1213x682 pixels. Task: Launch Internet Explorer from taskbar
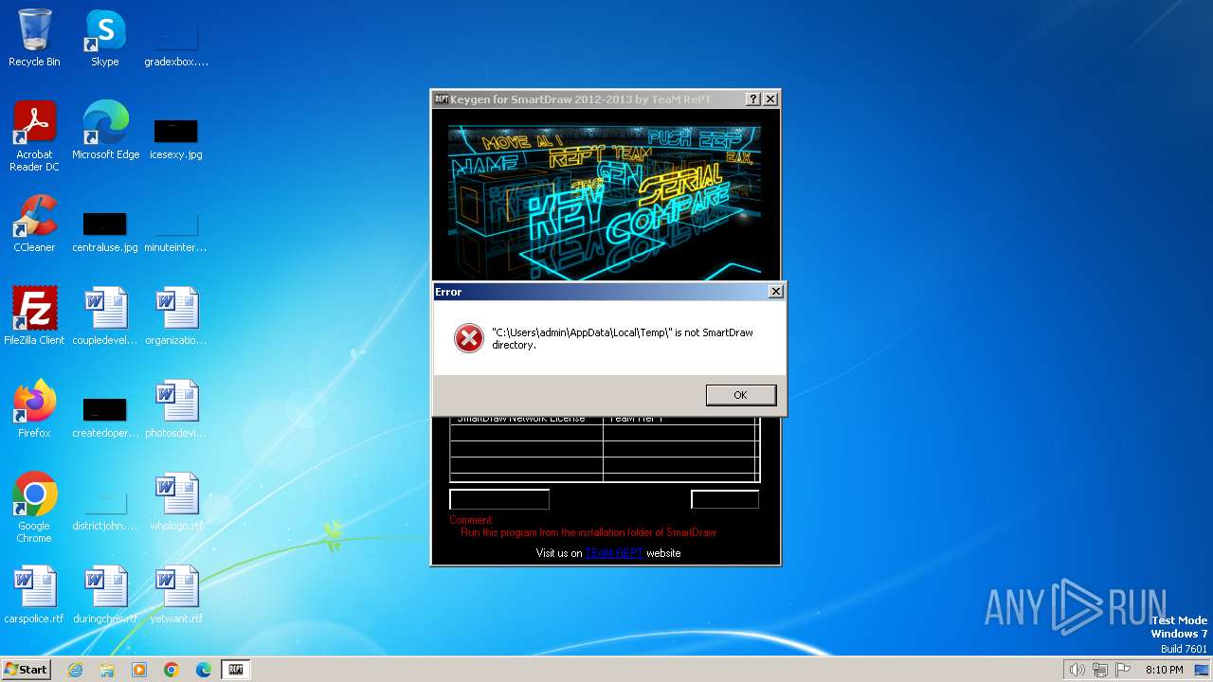[x=75, y=670]
